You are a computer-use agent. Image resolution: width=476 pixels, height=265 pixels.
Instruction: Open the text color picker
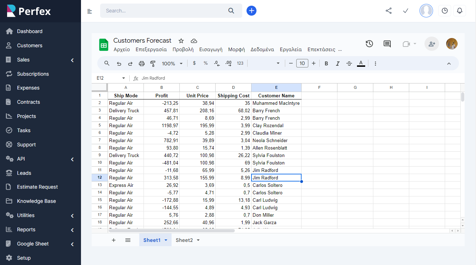click(361, 63)
